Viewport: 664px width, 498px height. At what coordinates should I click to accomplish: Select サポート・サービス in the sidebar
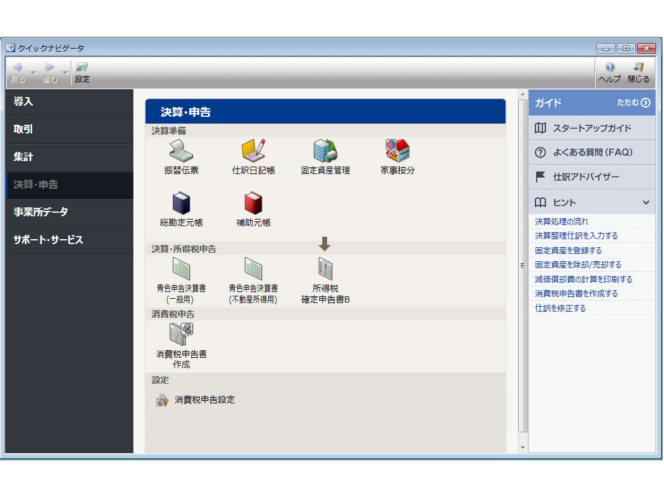pos(69,240)
